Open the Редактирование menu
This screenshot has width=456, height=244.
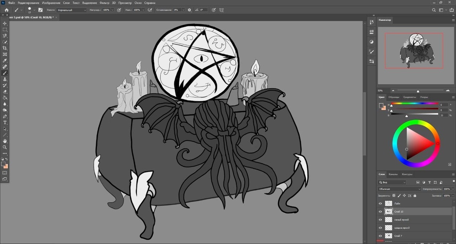28,3
